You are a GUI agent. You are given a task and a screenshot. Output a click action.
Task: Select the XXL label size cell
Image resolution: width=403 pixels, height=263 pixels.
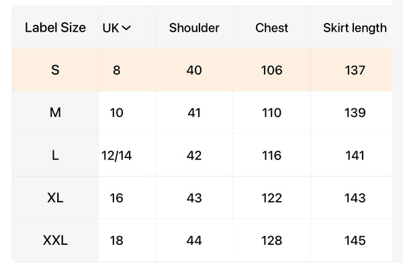click(55, 240)
